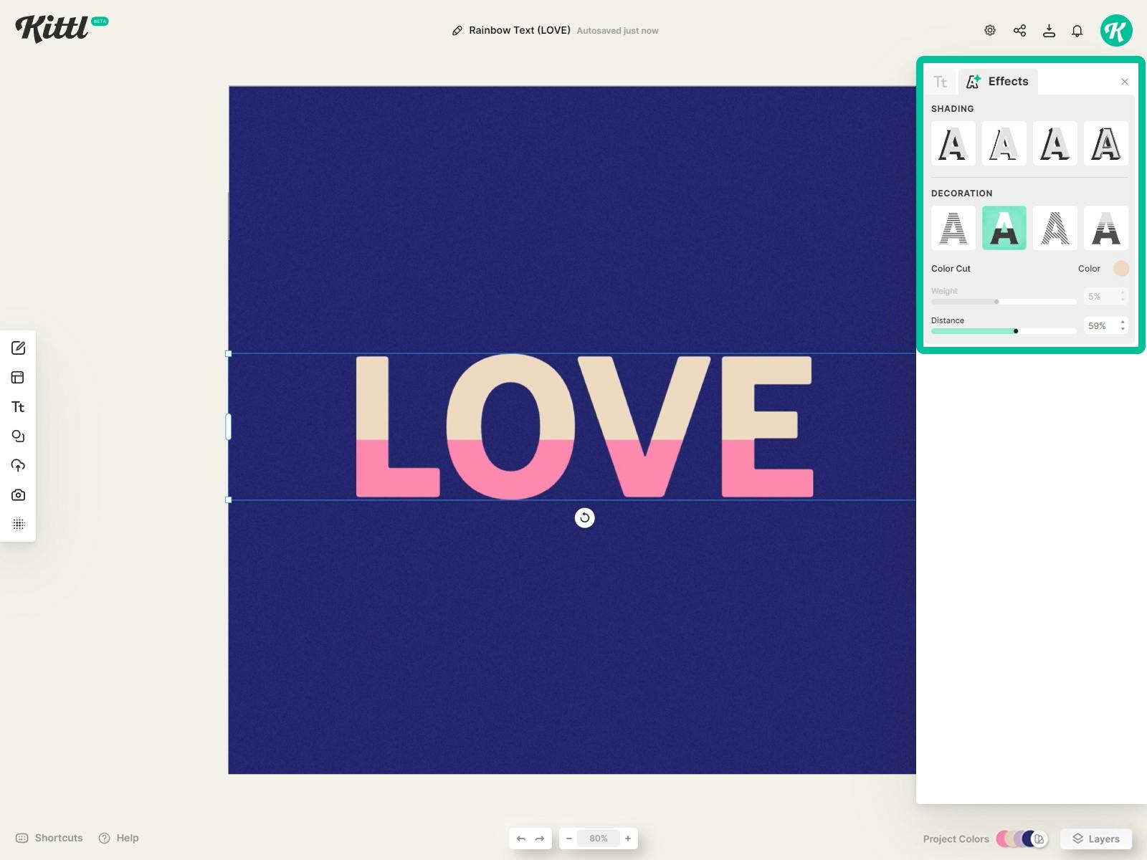This screenshot has width=1147, height=860.
Task: Click the Share icon in header
Action: pos(1019,30)
